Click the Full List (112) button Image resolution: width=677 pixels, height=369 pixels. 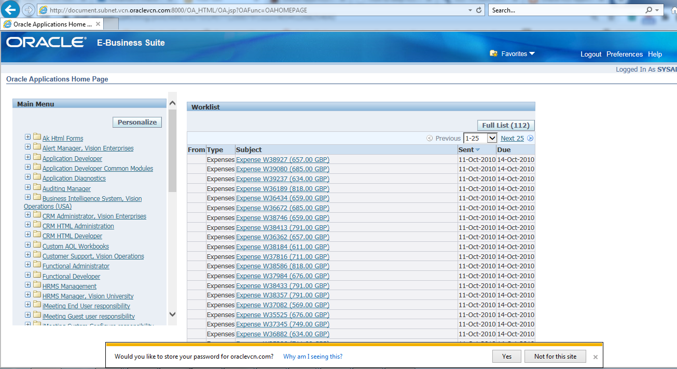click(x=506, y=125)
